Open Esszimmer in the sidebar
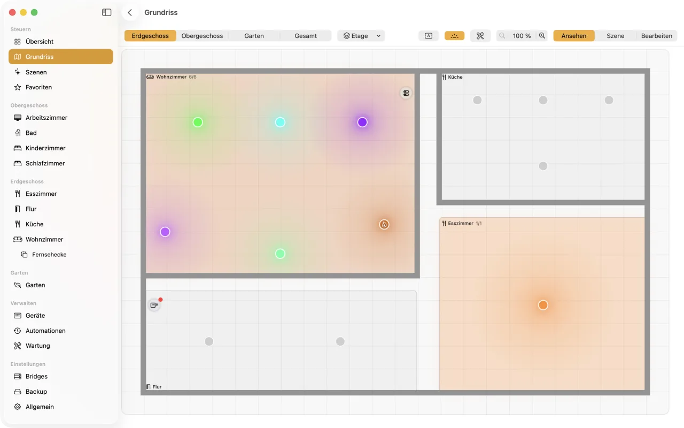Image resolution: width=684 pixels, height=428 pixels. [x=61, y=194]
